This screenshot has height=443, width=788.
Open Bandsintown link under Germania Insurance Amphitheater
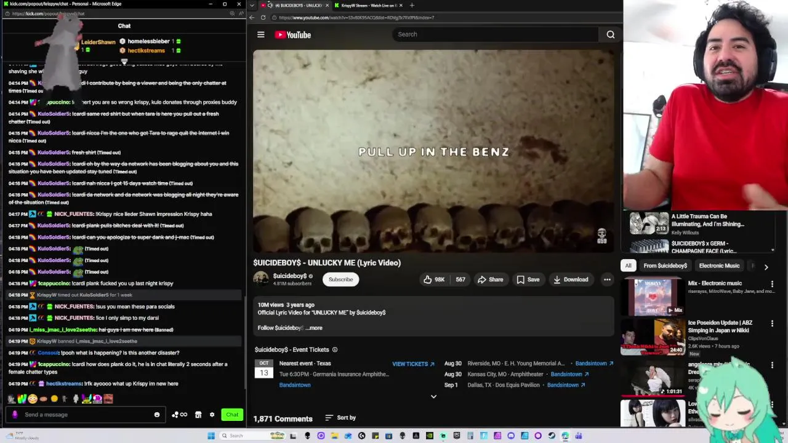tap(295, 385)
